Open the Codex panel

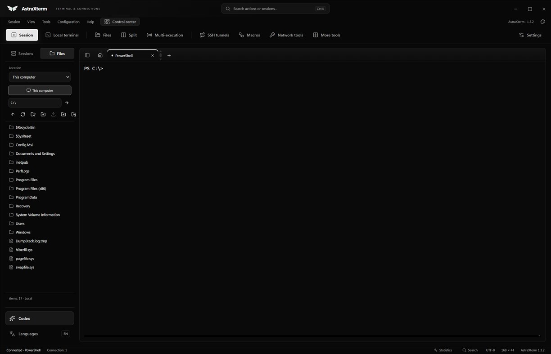[40, 318]
